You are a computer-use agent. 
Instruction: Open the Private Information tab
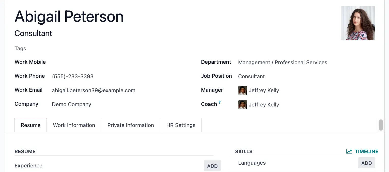point(131,125)
